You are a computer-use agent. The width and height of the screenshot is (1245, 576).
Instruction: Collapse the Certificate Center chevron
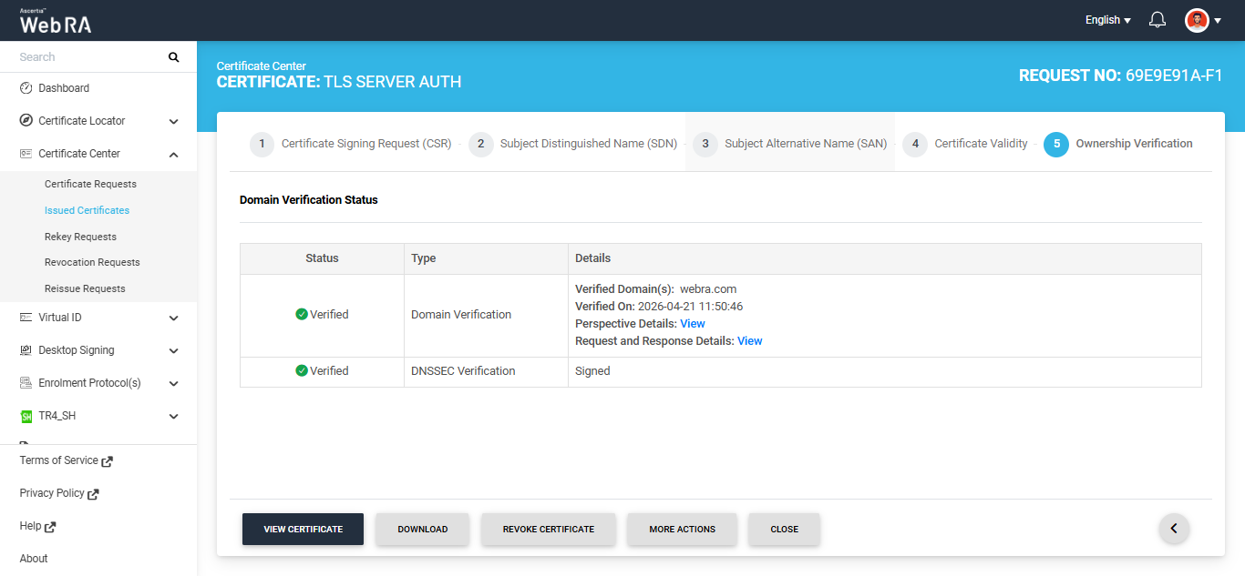(x=173, y=155)
